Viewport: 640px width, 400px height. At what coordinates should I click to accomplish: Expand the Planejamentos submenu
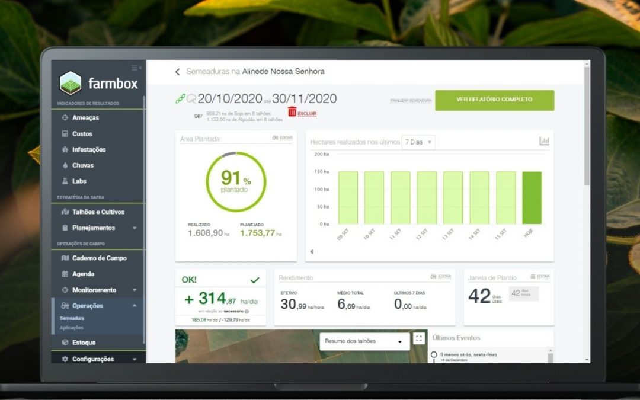tap(95, 228)
